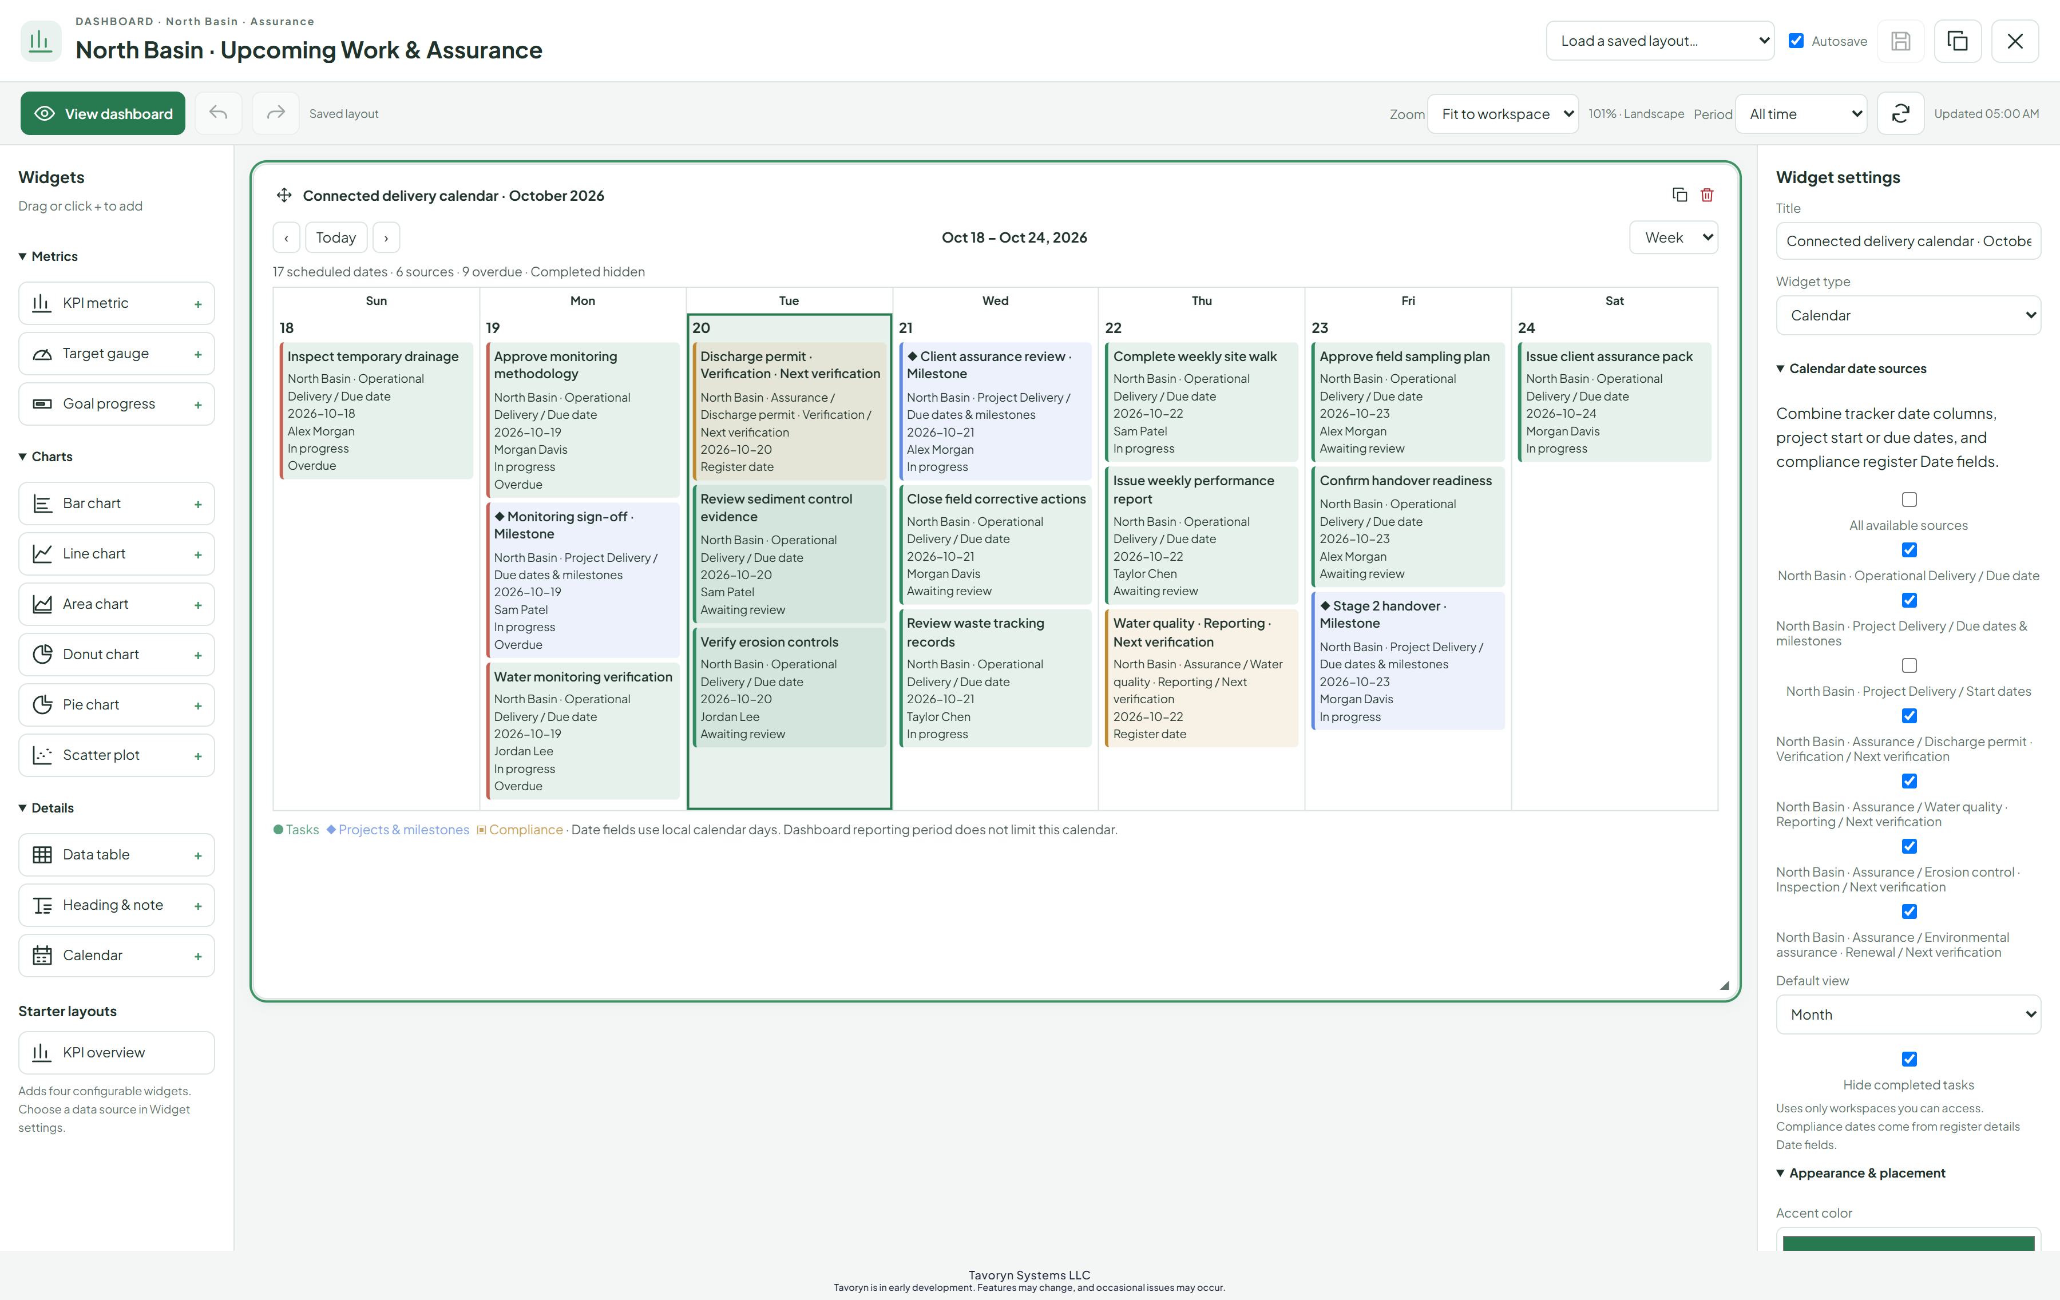
Task: Go to next week in calendar
Action: point(386,238)
